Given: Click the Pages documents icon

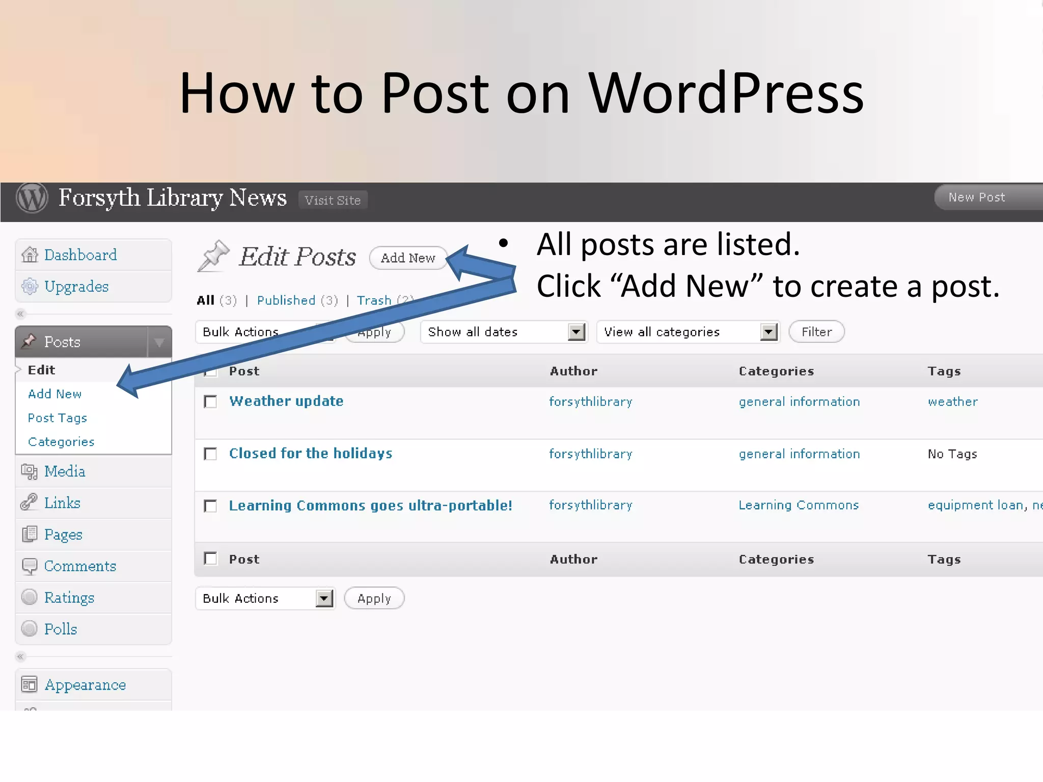Looking at the screenshot, I should pyautogui.click(x=30, y=534).
